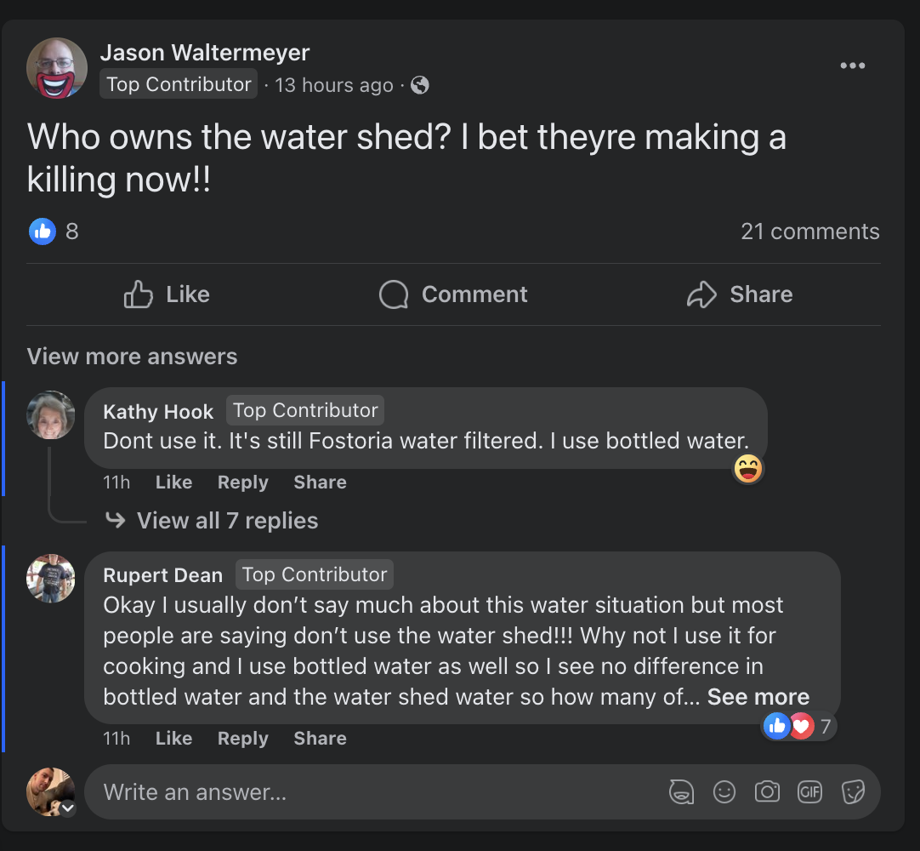This screenshot has height=851, width=920.
Task: Switch commenting profile via avatar dropdown arrow
Action: pyautogui.click(x=67, y=808)
